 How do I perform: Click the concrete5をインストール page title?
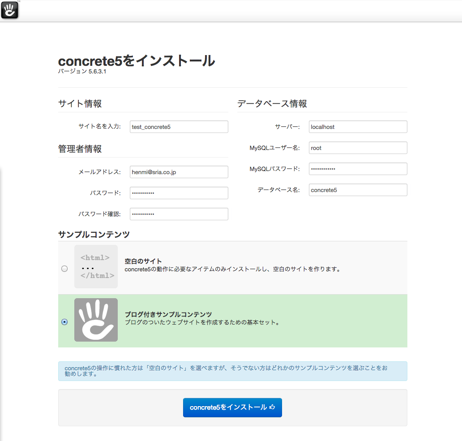point(137,61)
